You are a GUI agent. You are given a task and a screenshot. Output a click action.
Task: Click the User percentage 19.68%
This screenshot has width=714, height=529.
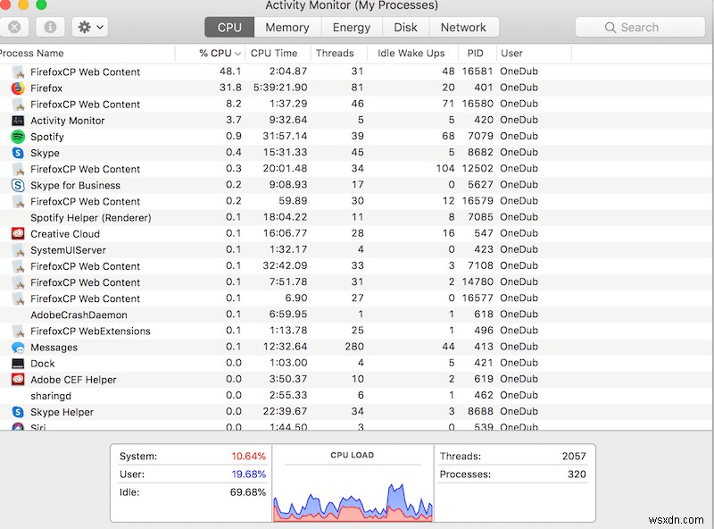249,474
